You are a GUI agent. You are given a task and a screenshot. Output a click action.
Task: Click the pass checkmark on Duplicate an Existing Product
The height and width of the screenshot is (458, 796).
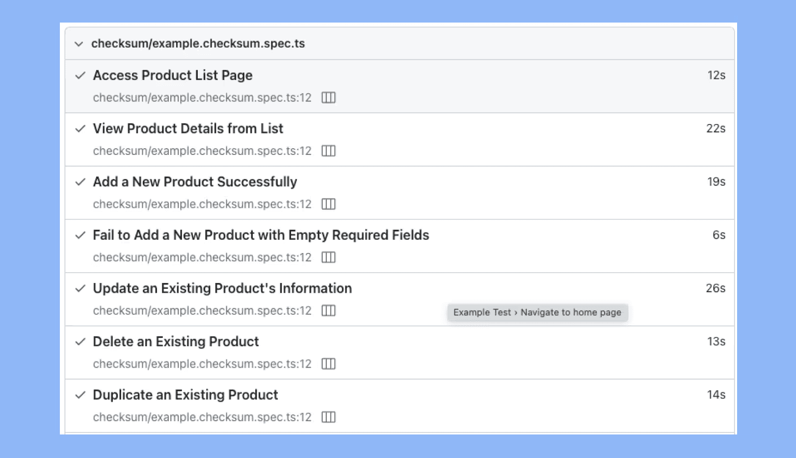81,395
